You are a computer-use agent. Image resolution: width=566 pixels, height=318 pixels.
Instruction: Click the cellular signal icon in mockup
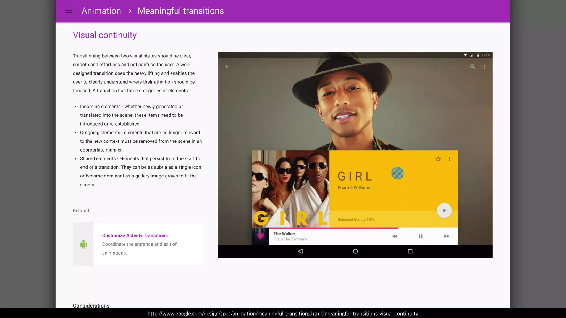click(x=472, y=55)
